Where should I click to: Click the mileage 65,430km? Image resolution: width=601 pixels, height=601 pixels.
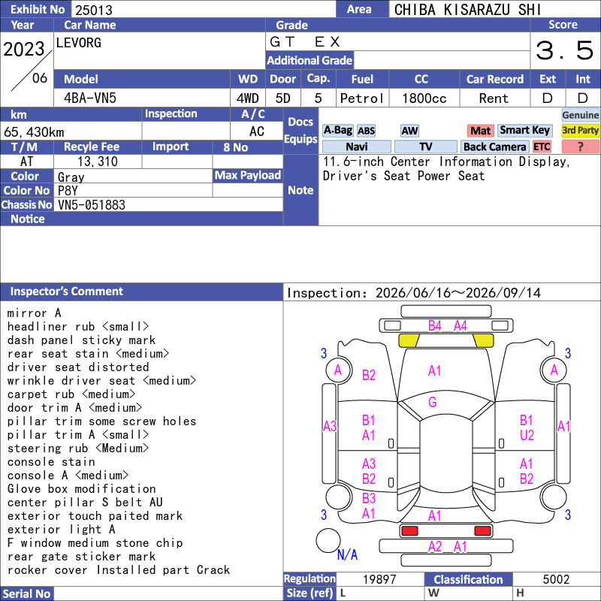point(34,132)
